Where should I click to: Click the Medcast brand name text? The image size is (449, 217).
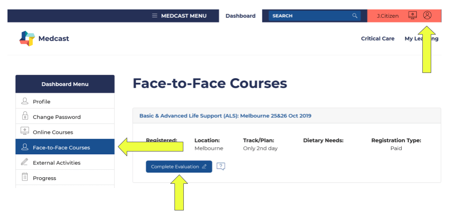click(54, 38)
